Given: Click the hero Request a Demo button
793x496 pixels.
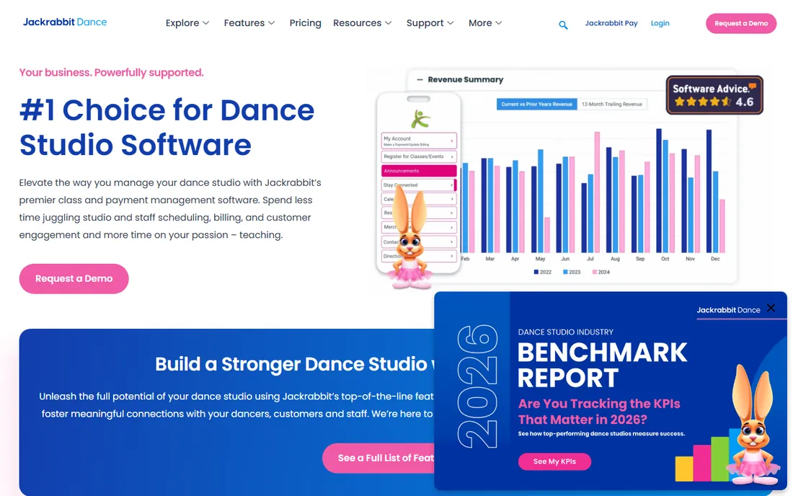Looking at the screenshot, I should [74, 278].
